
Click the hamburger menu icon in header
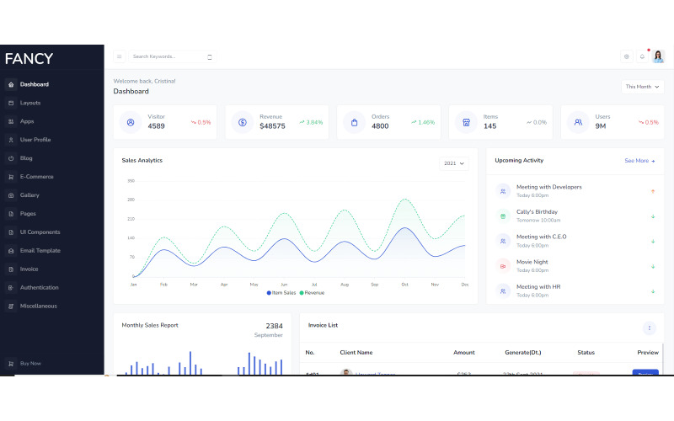click(119, 56)
